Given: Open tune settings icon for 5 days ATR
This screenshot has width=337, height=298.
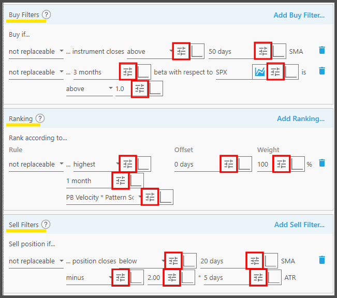Looking at the screenshot, I should coord(258,277).
